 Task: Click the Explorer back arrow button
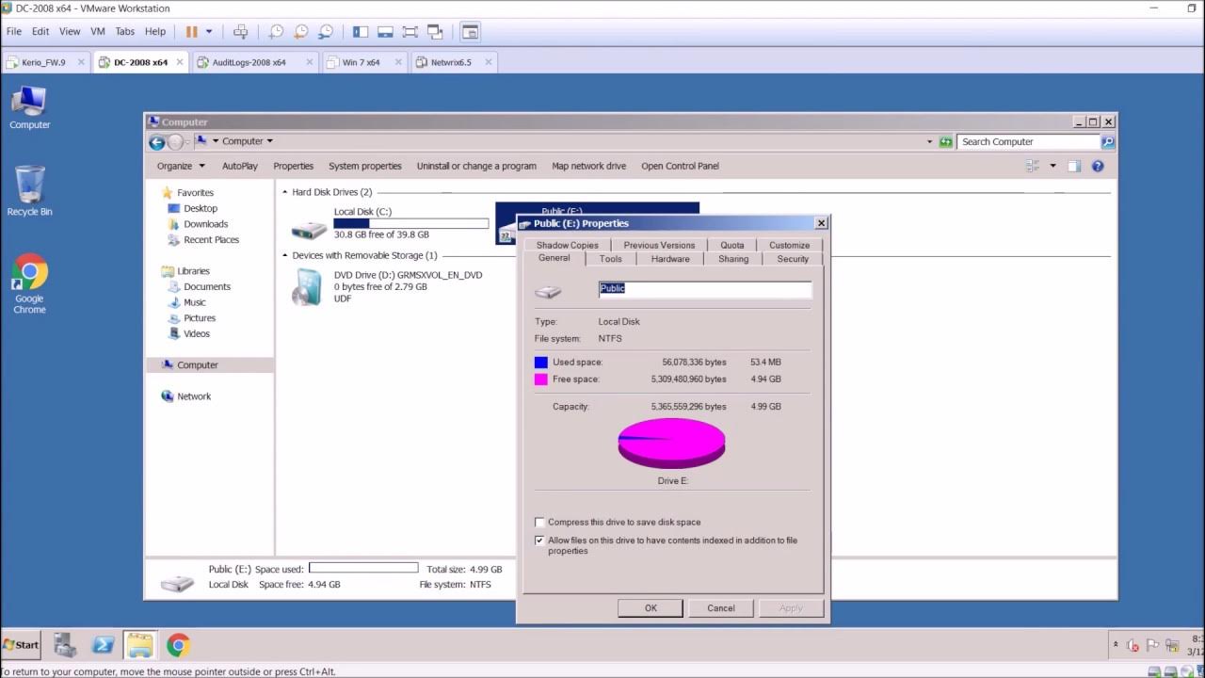point(157,142)
